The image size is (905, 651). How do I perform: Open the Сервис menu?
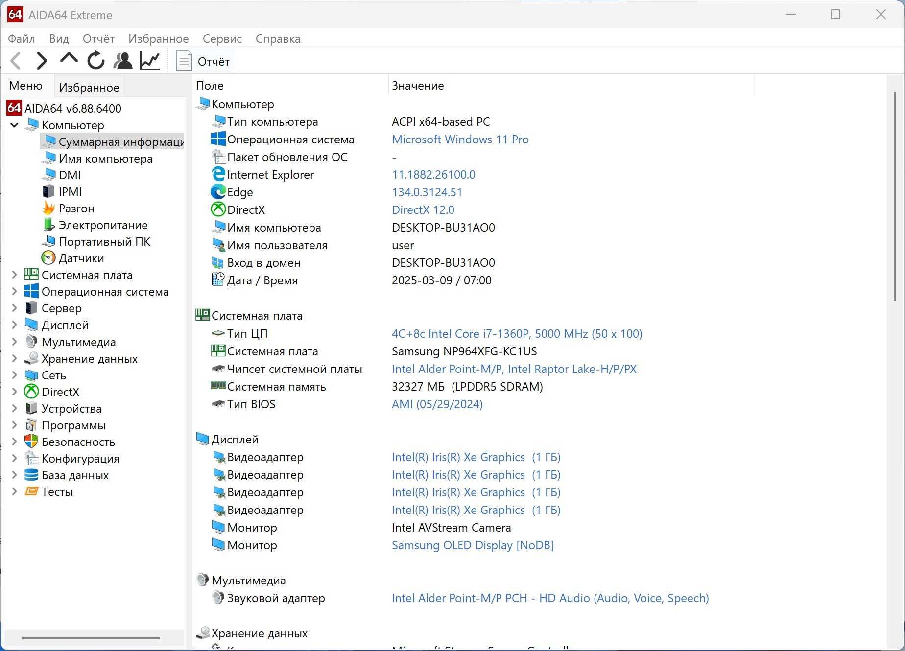pyautogui.click(x=222, y=39)
